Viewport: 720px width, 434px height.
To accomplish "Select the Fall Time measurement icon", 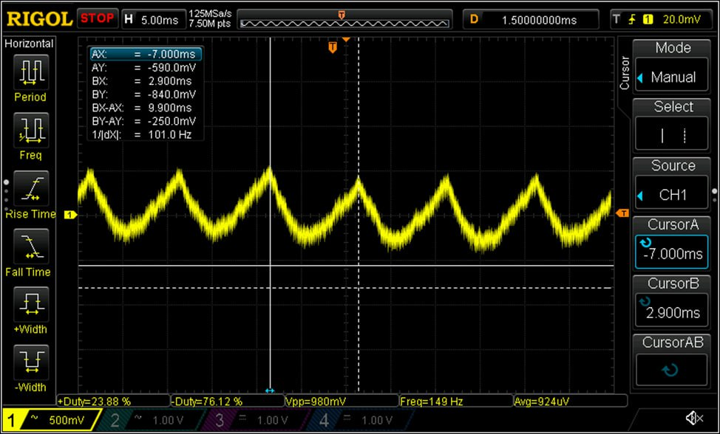I will [30, 246].
